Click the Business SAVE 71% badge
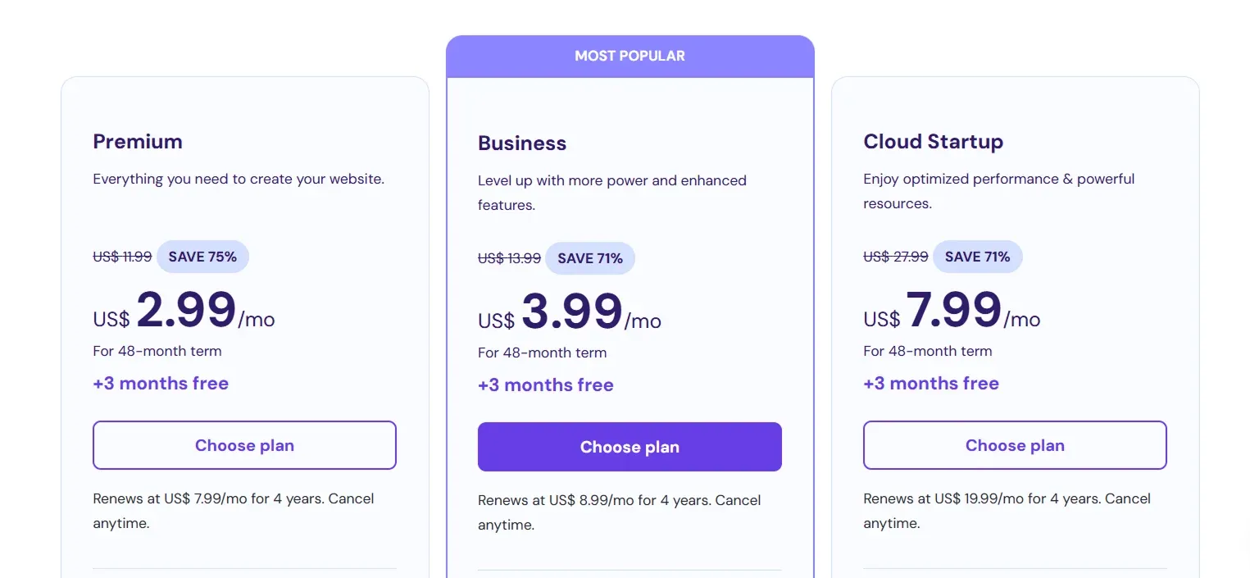 point(590,258)
